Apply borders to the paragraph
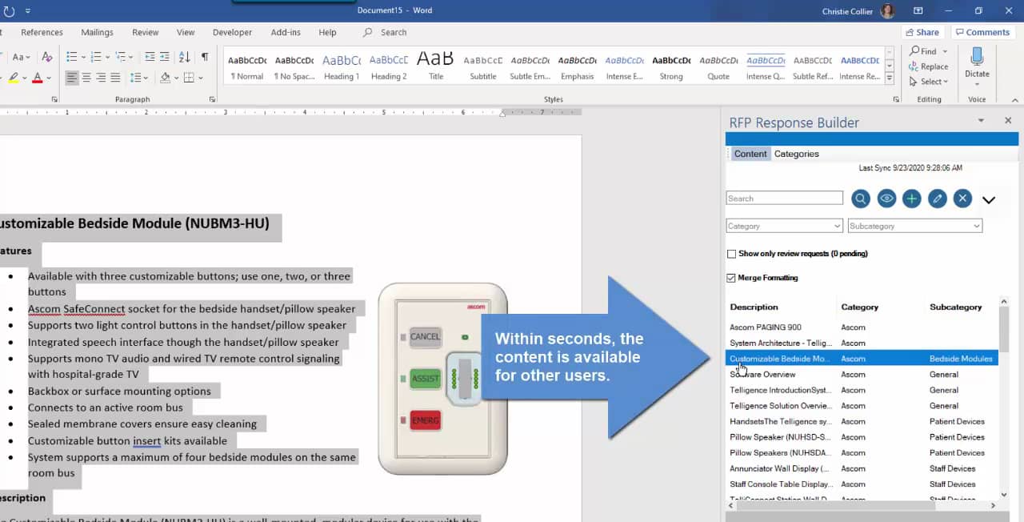The image size is (1024, 522). [x=189, y=78]
